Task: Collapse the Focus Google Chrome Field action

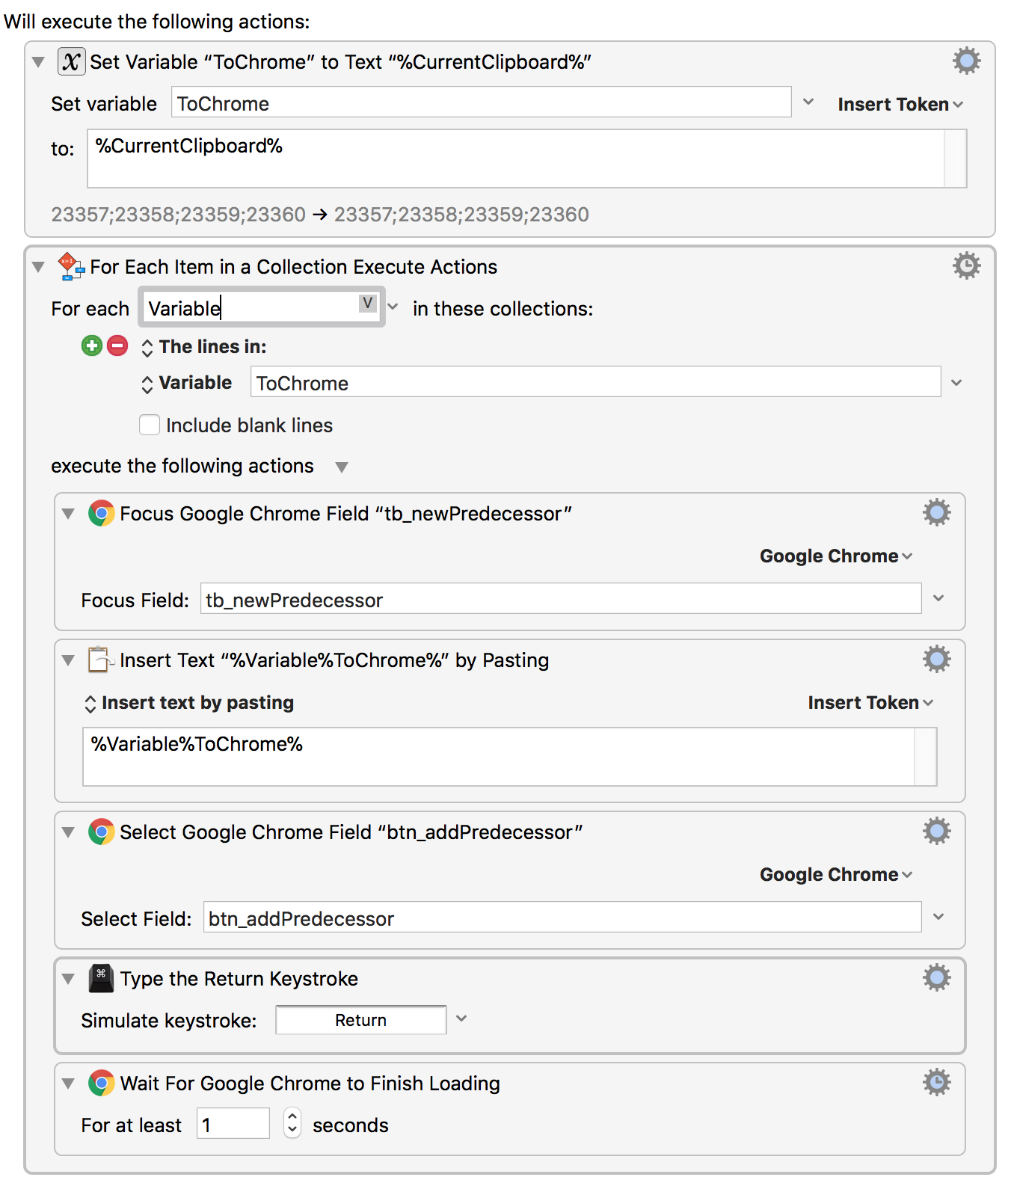Action: (x=68, y=514)
